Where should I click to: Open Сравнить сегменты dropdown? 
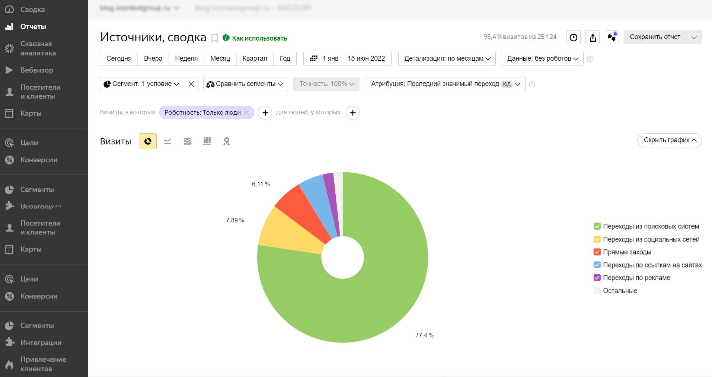point(245,84)
